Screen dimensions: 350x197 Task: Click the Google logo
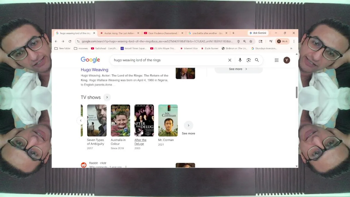[90, 60]
